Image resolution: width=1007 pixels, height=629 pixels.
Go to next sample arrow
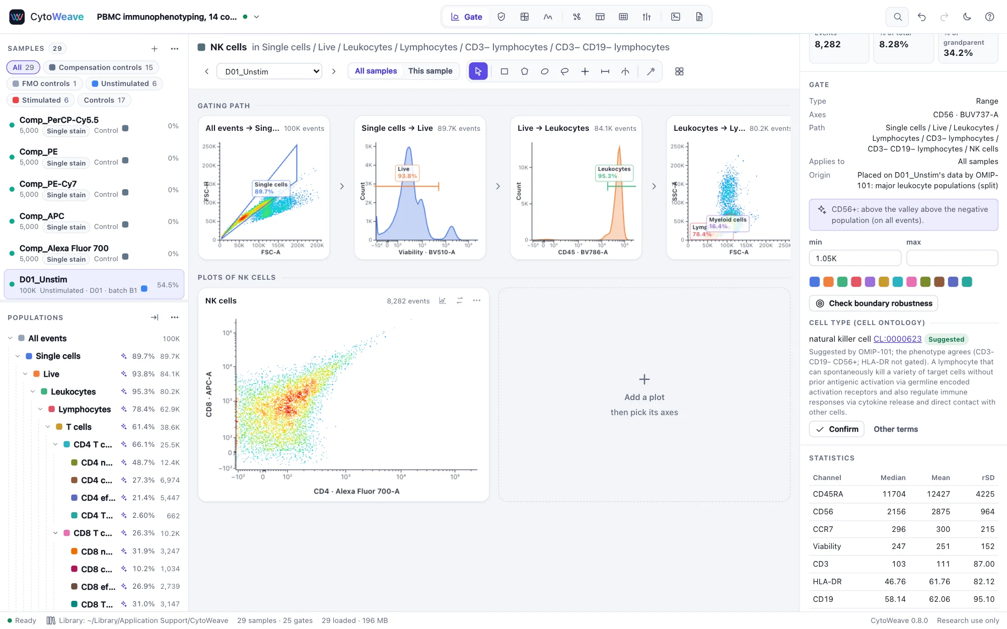[333, 71]
